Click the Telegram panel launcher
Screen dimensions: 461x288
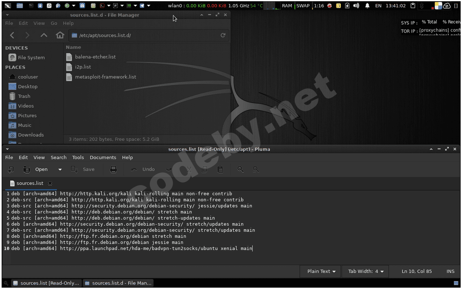pyautogui.click(x=142, y=6)
